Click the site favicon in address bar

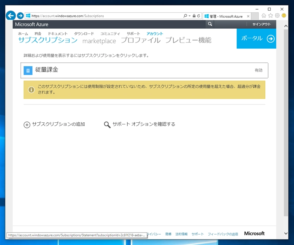28,16
